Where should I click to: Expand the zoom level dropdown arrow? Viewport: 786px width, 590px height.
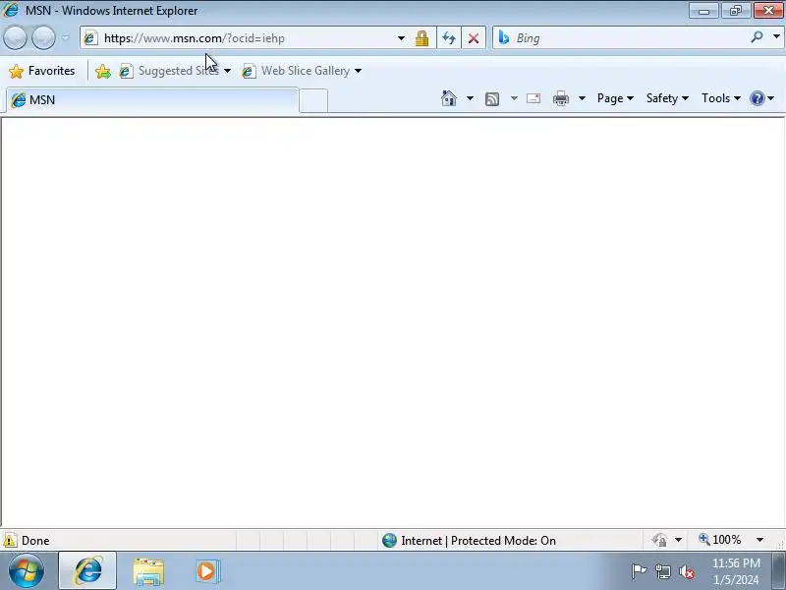(x=759, y=540)
